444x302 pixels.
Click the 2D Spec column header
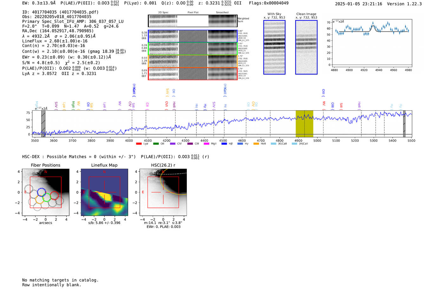click(x=163, y=13)
